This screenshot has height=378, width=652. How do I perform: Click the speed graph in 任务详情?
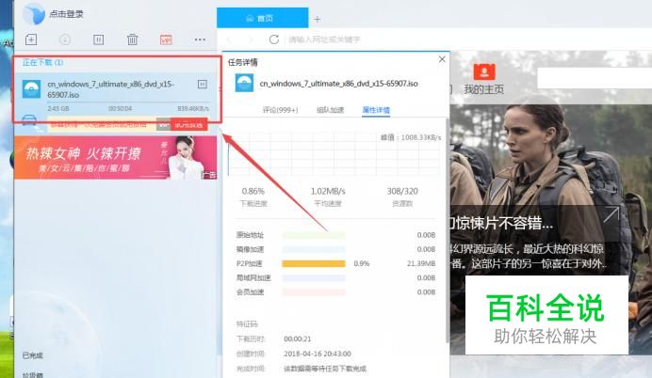334,154
